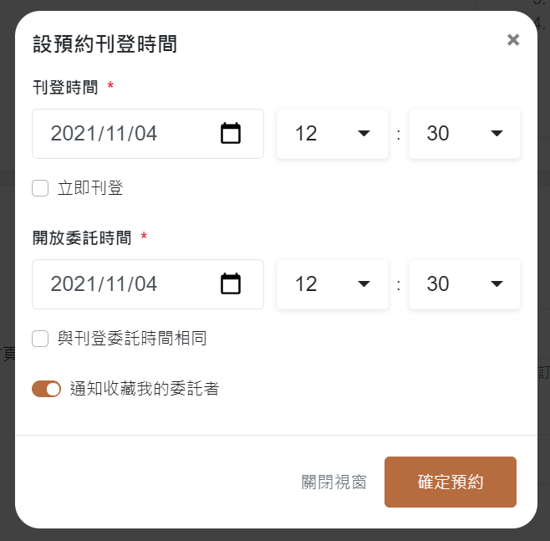The height and width of the screenshot is (541, 550).
Task: Open calendar picker for 開放委託時間 date
Action: coord(231,283)
